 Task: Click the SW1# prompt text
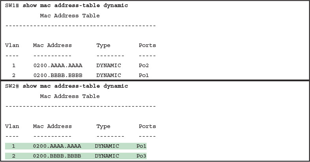[12, 6]
